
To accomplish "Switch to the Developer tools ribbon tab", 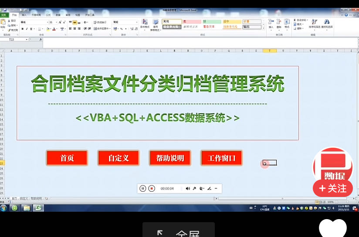I will coord(90,15).
